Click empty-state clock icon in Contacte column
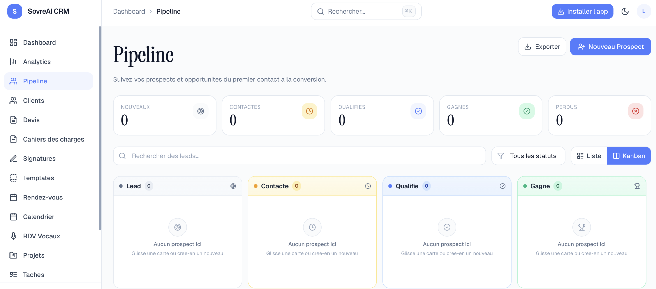 coord(312,227)
